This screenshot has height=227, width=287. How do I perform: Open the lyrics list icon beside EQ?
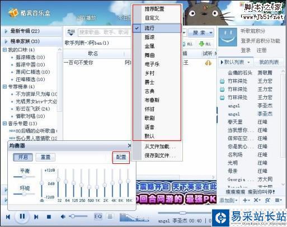tap(110, 216)
